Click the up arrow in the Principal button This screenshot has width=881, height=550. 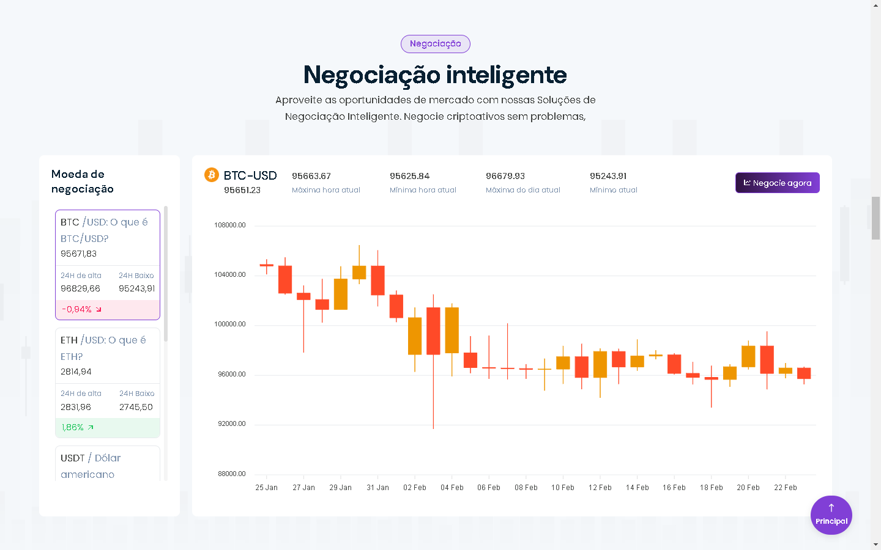click(x=831, y=508)
